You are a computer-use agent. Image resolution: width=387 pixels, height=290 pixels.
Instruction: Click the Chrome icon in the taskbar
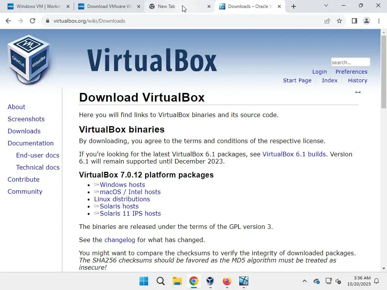pos(194,281)
